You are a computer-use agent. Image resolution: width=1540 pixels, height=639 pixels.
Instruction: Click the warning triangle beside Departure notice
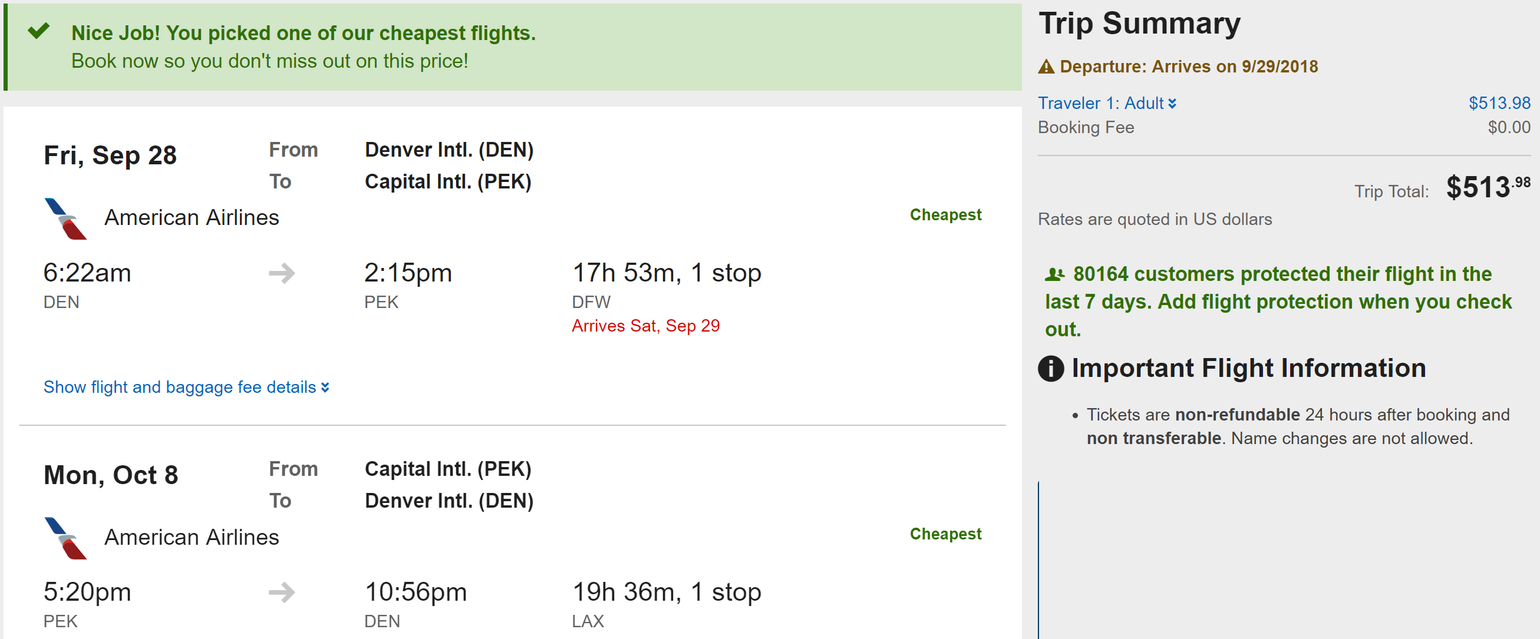(1046, 67)
